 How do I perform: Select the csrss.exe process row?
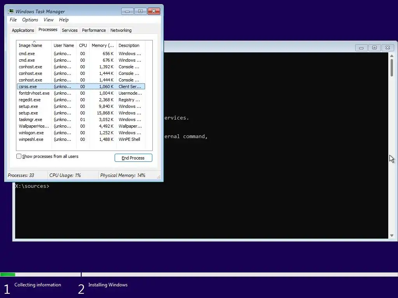coord(81,87)
